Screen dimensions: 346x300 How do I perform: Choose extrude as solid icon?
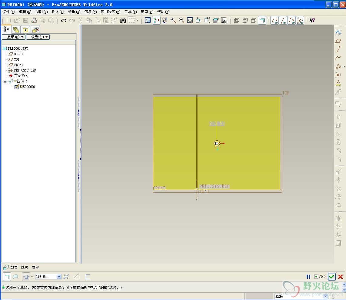pos(7,277)
